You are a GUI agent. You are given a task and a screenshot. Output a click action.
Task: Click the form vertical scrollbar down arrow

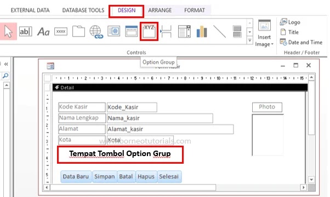311,180
